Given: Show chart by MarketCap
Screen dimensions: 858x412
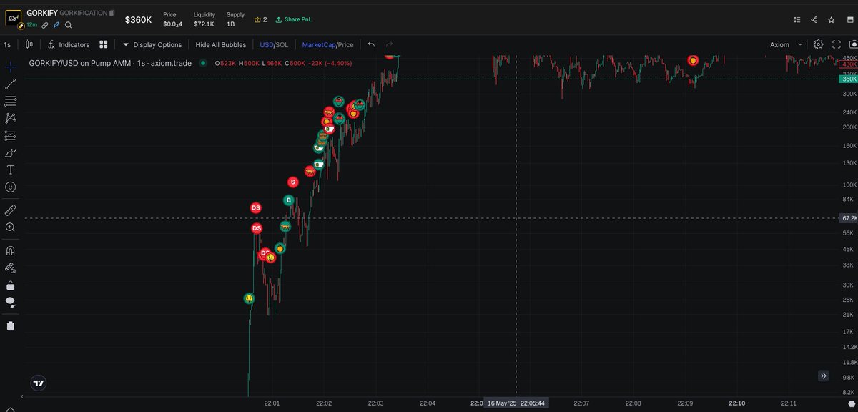Looking at the screenshot, I should 318,44.
